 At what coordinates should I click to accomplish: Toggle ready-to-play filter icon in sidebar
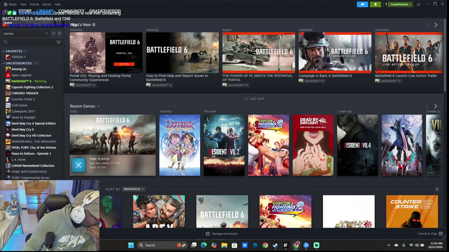coord(59,33)
